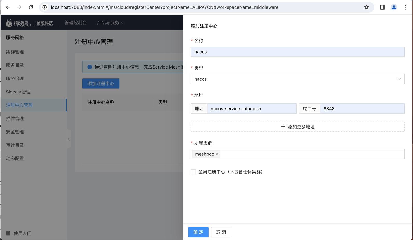The height and width of the screenshot is (240, 413).
Task: Open the Chrome three-dot menu
Action: [405, 7]
